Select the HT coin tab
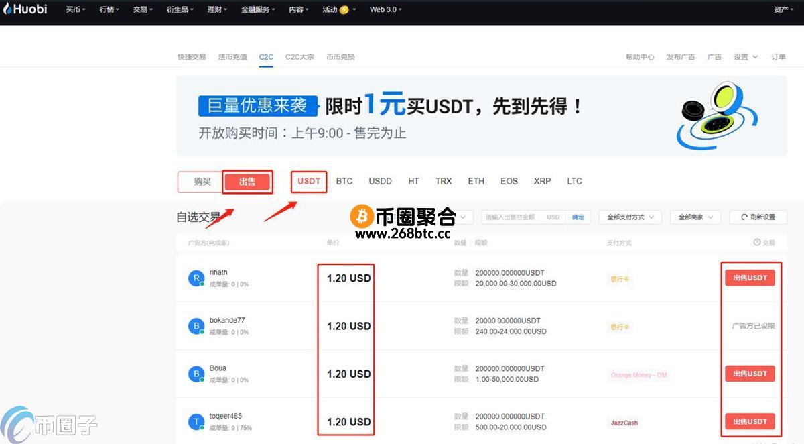 coord(413,182)
